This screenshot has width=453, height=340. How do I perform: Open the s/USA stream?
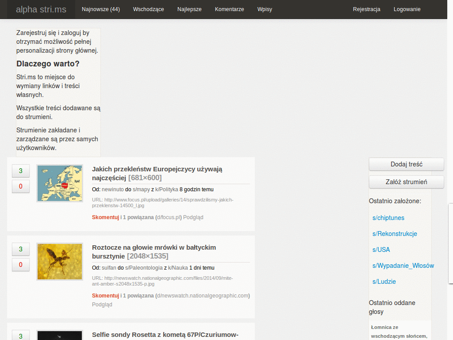(381, 250)
